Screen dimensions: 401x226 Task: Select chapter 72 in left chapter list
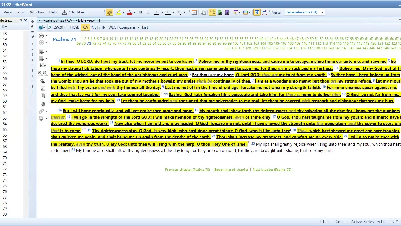click(x=5, y=169)
